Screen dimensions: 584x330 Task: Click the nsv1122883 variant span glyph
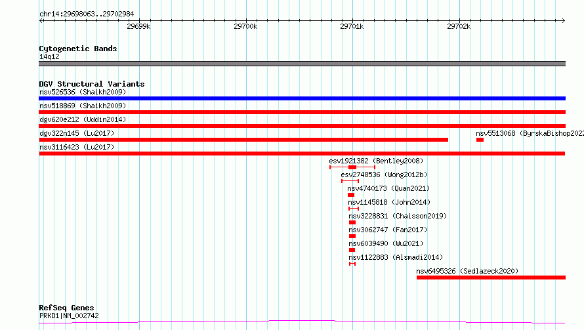[x=352, y=264]
